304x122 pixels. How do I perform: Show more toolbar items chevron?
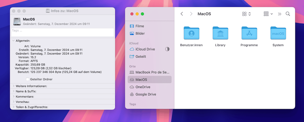279,14
